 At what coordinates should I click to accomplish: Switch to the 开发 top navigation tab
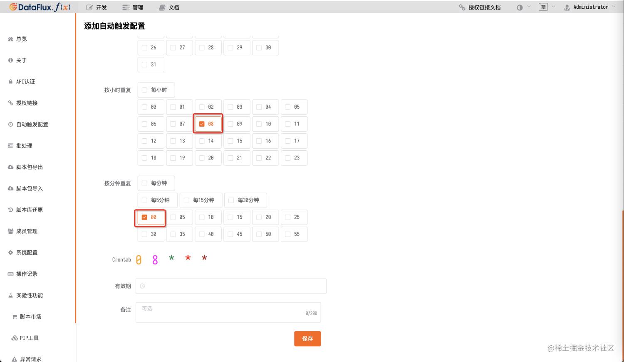coord(97,7)
